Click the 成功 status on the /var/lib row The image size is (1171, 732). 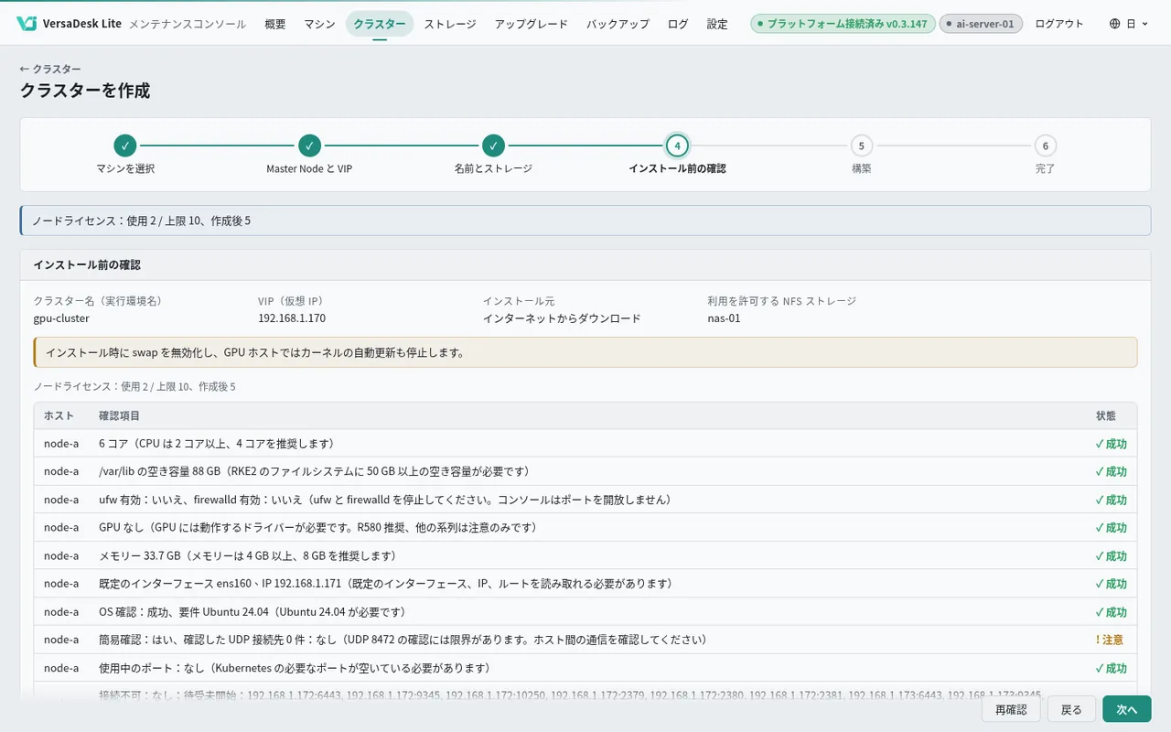tap(1111, 471)
